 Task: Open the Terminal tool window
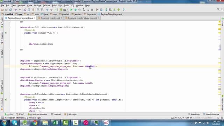click(x=56, y=114)
